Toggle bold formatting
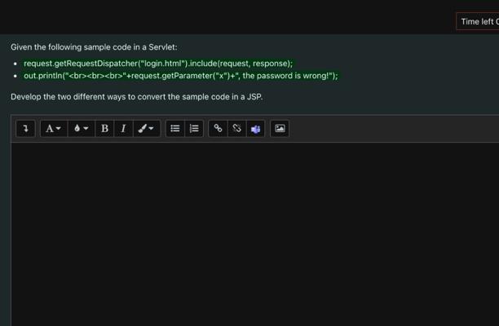 (x=104, y=129)
